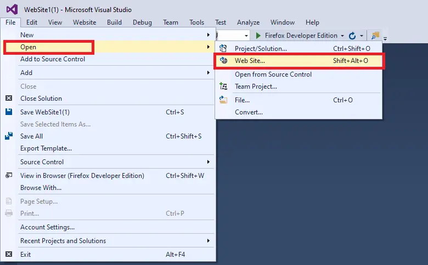
Task: Click the Find in Files toolbar icon
Action: 375,36
